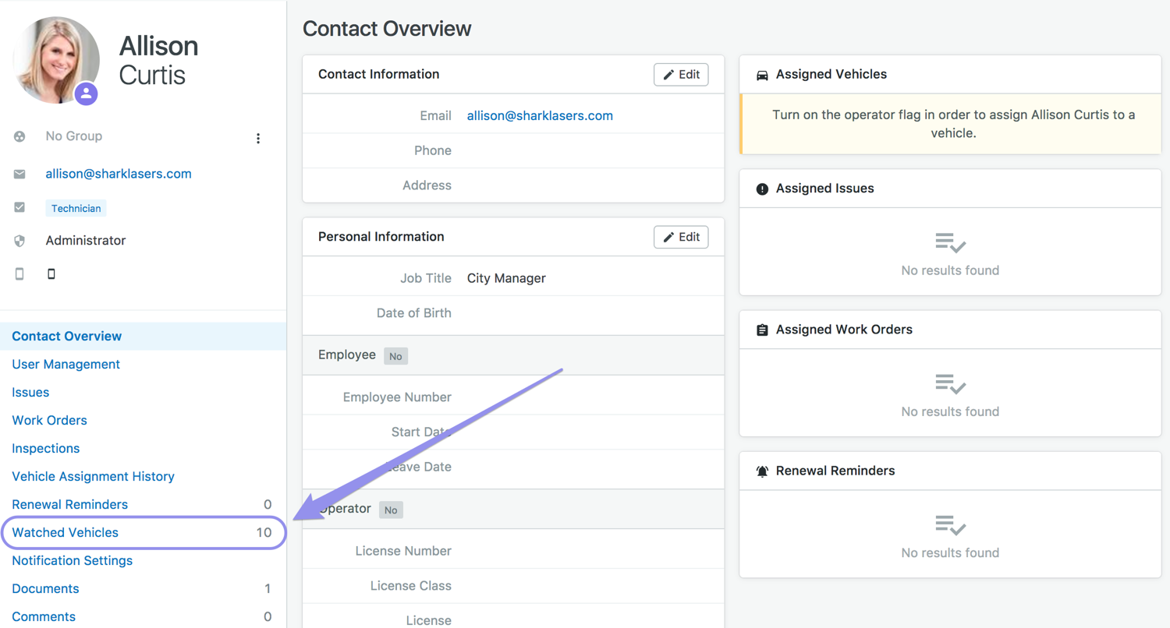This screenshot has height=628, width=1170.
Task: Click the bell icon beside Renewal Reminders
Action: pos(762,471)
